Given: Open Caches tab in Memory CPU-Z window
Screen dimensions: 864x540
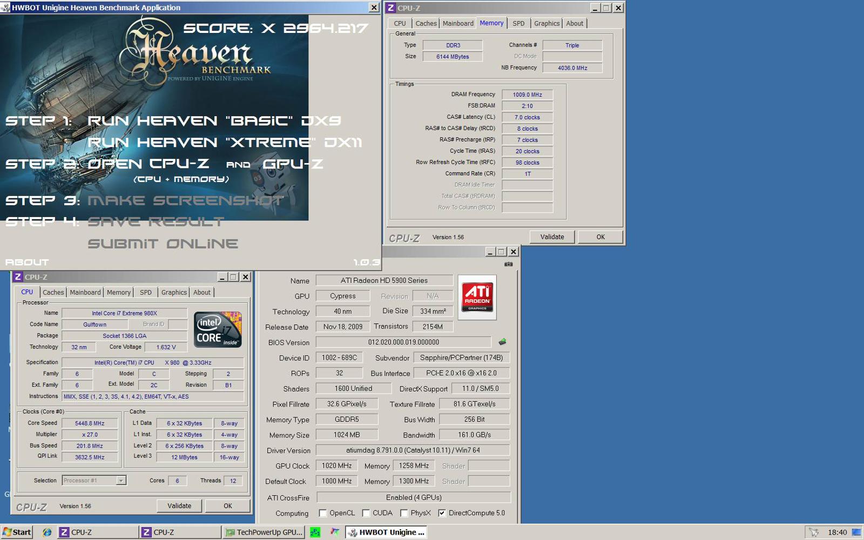Looking at the screenshot, I should [426, 23].
